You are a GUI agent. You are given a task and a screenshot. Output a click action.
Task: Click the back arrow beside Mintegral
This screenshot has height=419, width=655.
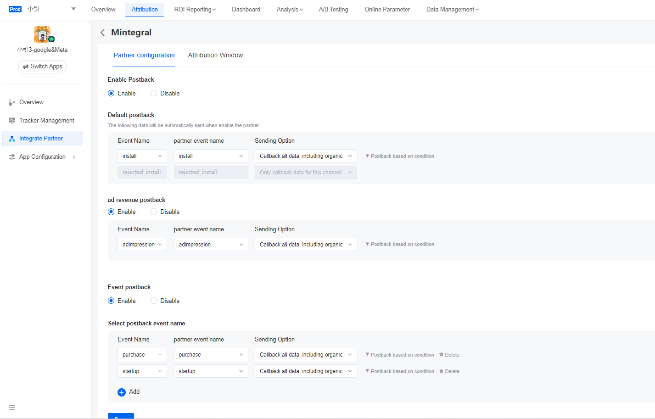point(103,32)
